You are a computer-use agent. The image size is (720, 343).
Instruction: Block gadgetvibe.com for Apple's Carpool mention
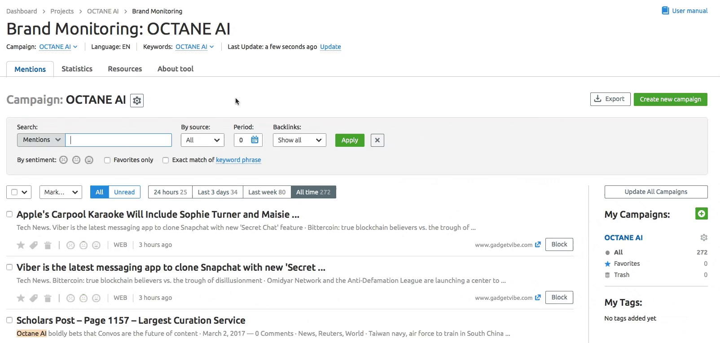pos(559,244)
